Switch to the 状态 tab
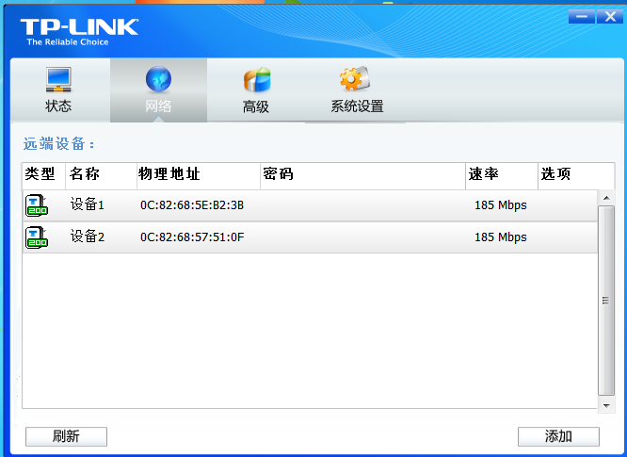Image resolution: width=627 pixels, height=457 pixels. 58,106
